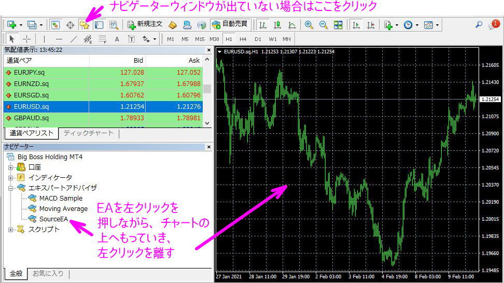The height and width of the screenshot is (283, 504).
Task: Select the crosshair tool
Action: click(x=26, y=39)
